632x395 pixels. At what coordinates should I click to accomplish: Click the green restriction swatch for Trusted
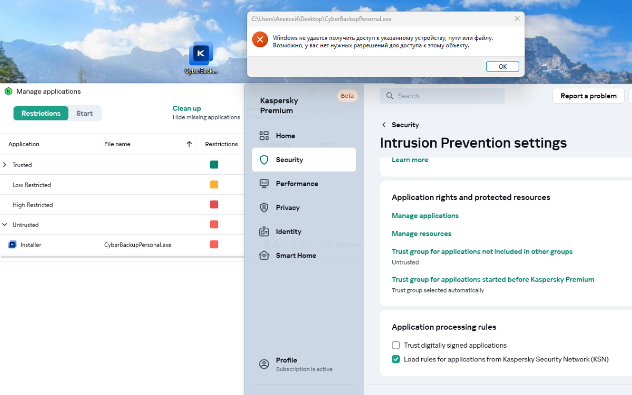coord(214,165)
